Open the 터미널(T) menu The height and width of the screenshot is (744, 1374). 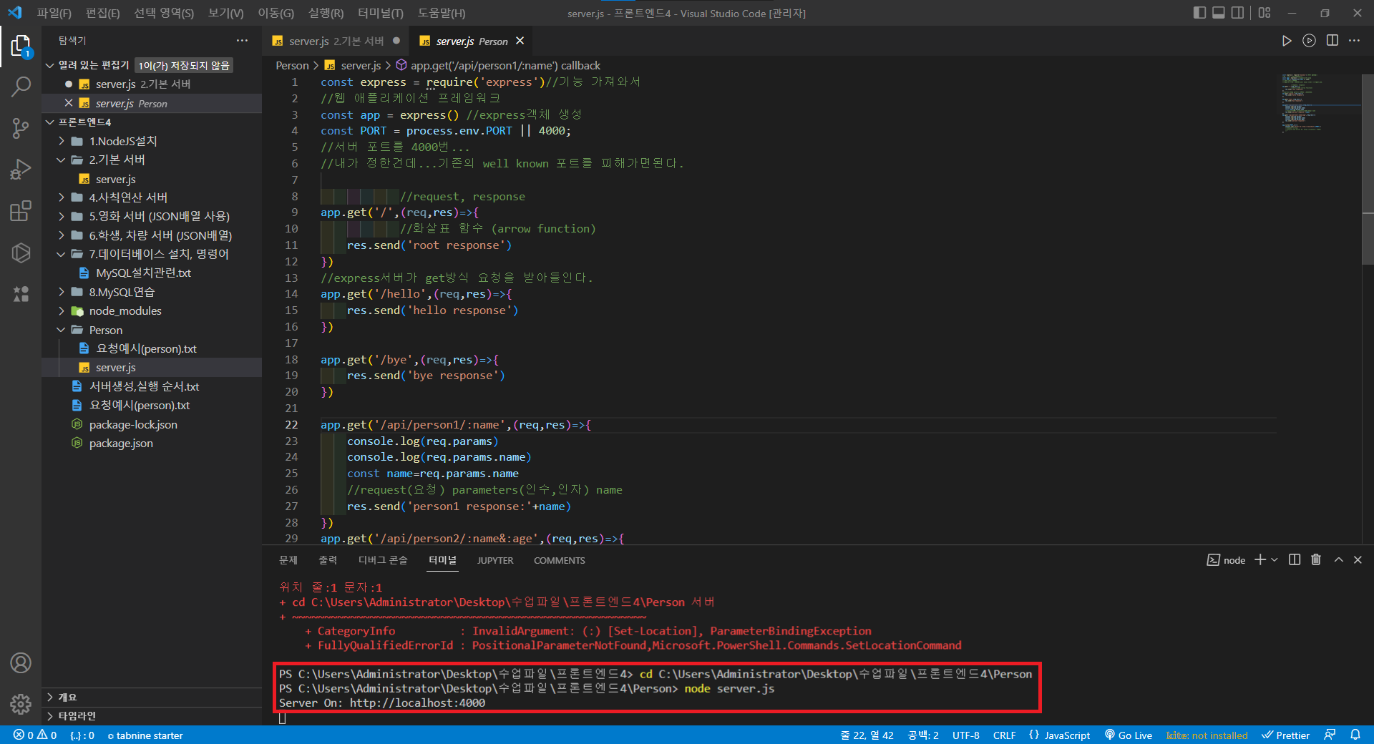tap(381, 13)
